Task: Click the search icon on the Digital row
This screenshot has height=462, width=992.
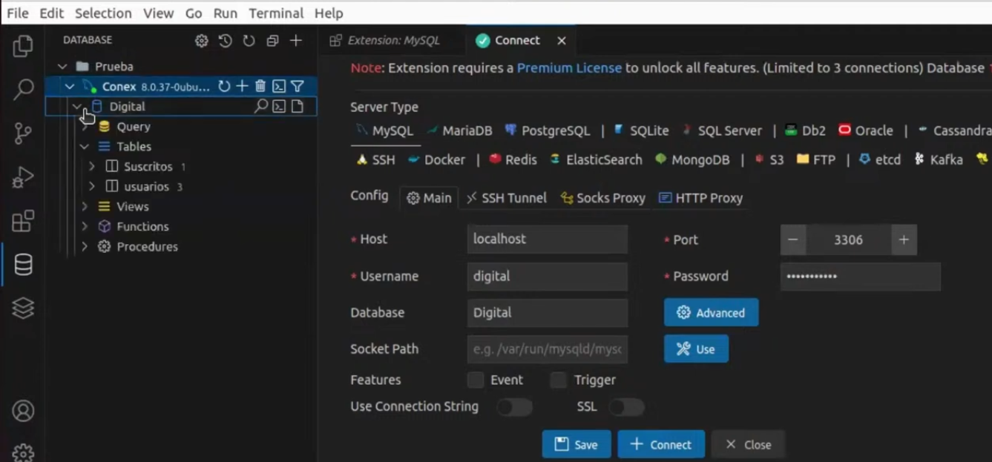Action: click(x=261, y=107)
